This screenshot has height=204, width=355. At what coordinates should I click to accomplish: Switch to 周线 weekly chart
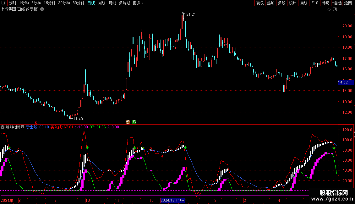click(102, 3)
